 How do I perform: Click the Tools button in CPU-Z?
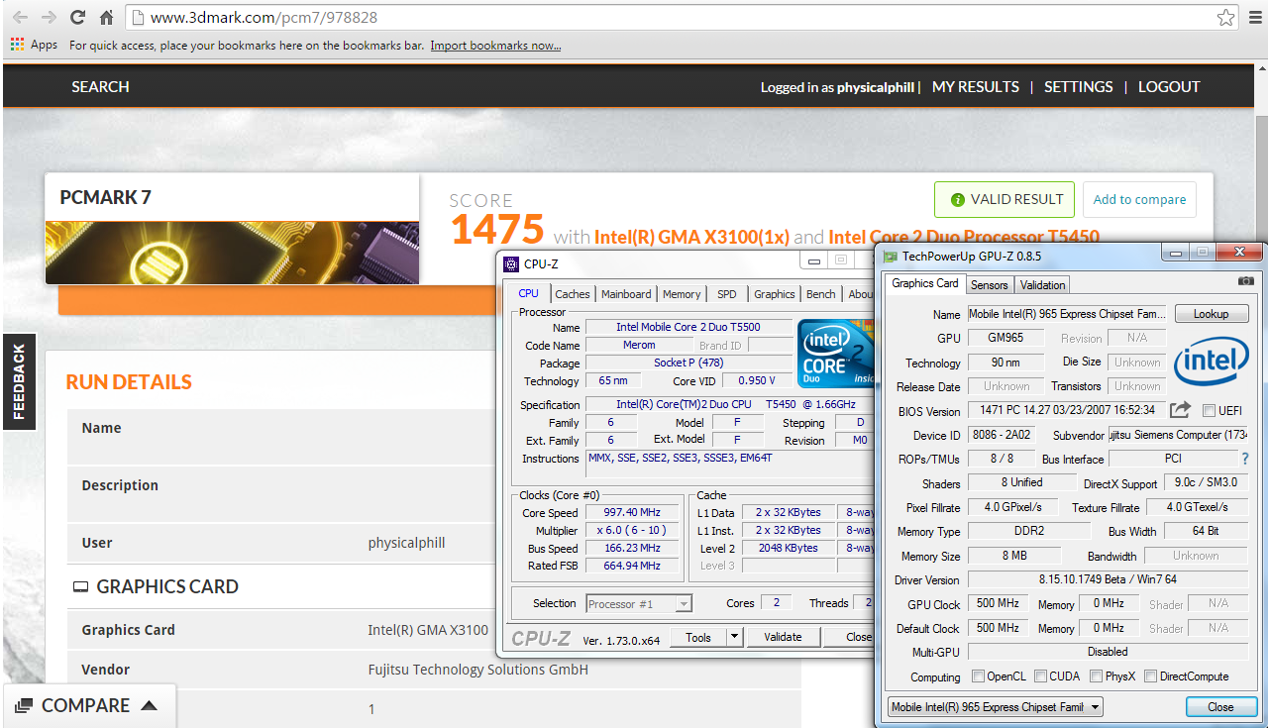698,637
